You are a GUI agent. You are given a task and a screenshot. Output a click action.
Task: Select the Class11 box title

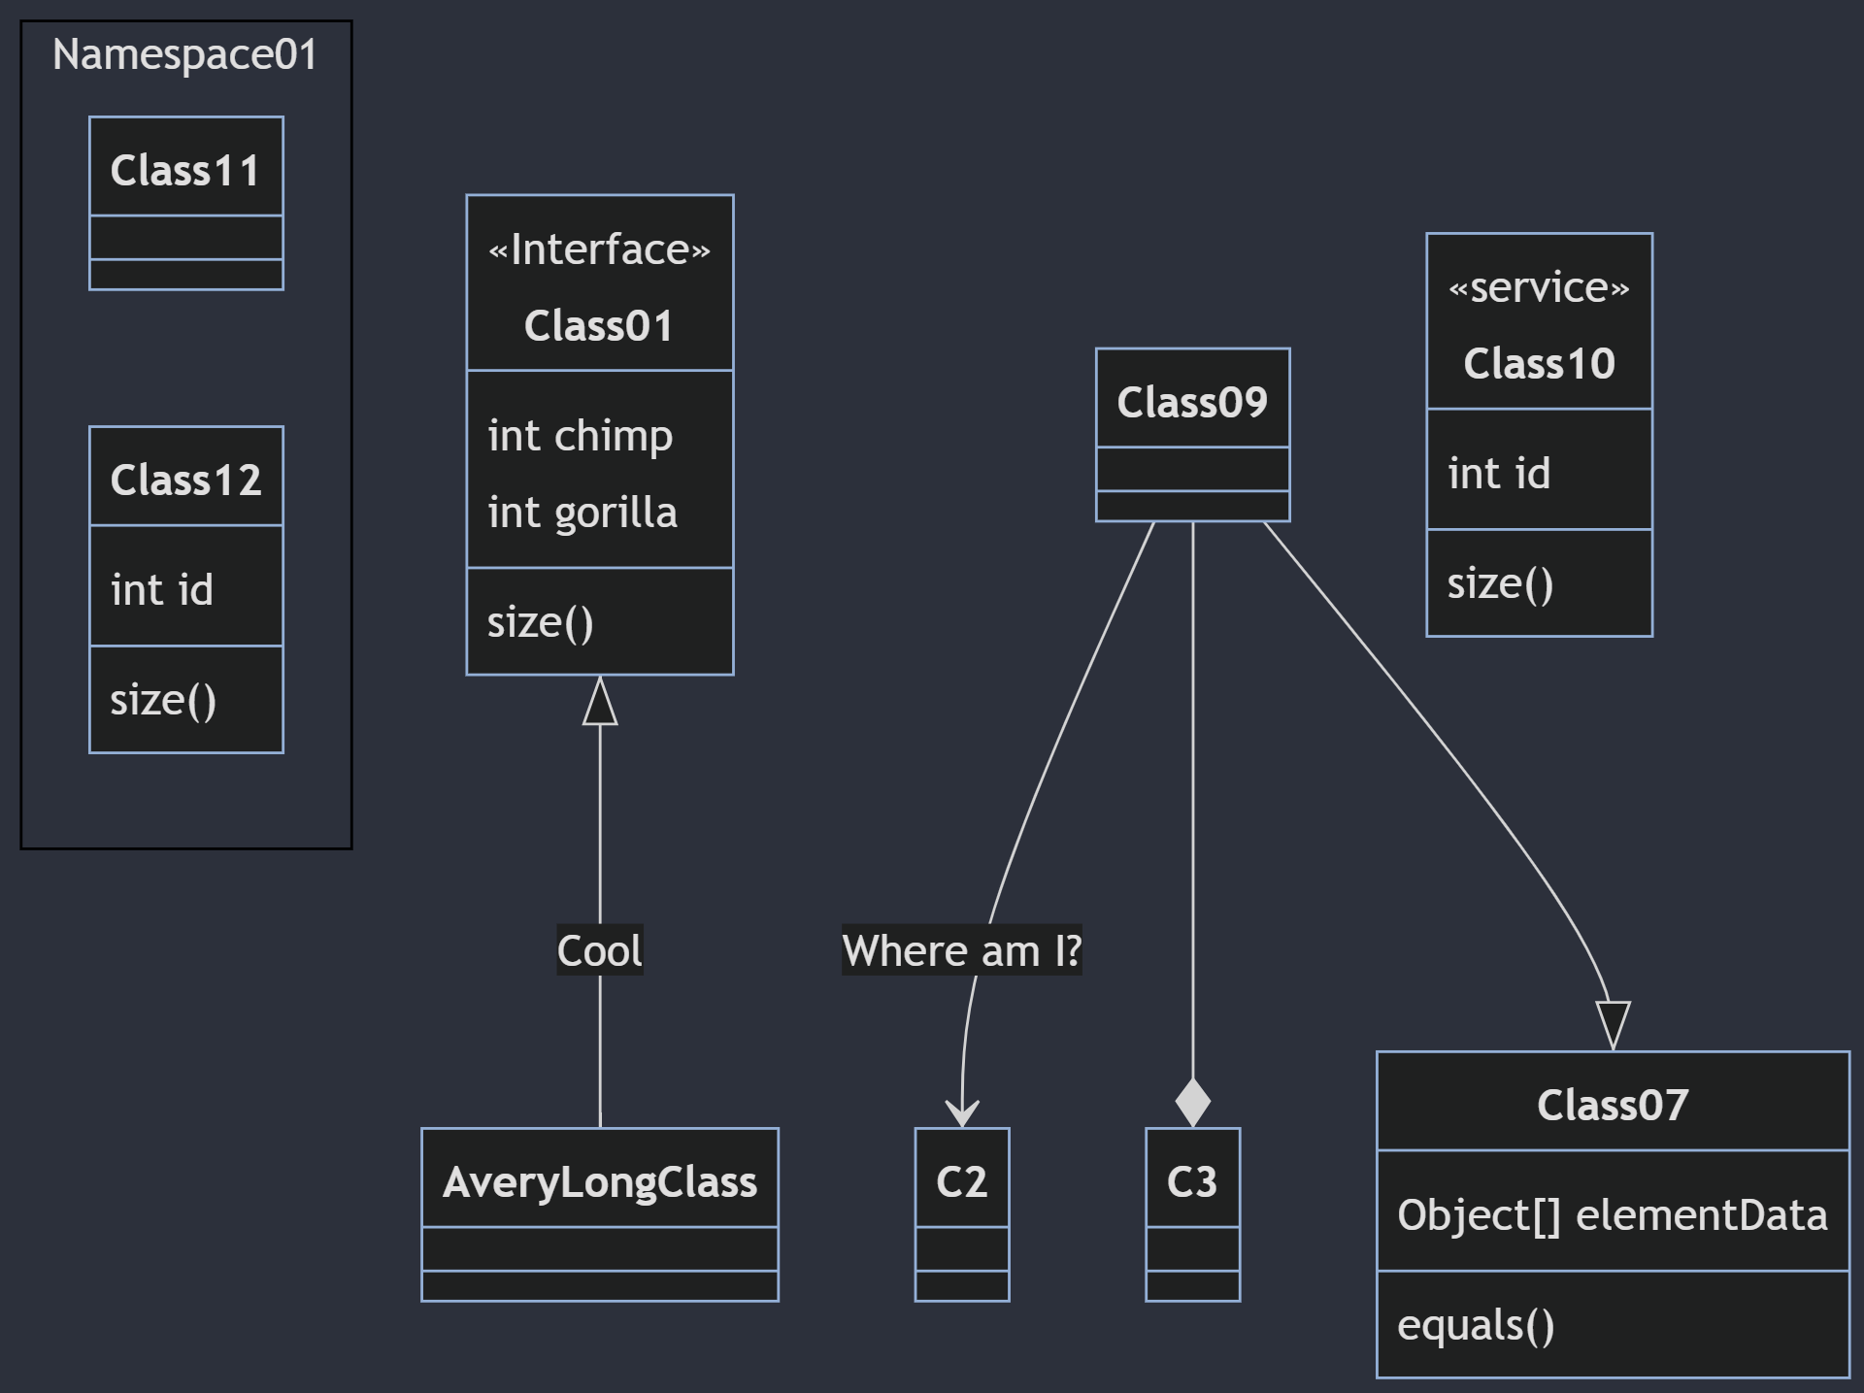pos(185,171)
